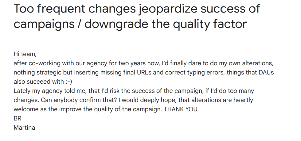Click the "BR" sign-off line
The width and height of the screenshot is (301, 141).
click(18, 119)
